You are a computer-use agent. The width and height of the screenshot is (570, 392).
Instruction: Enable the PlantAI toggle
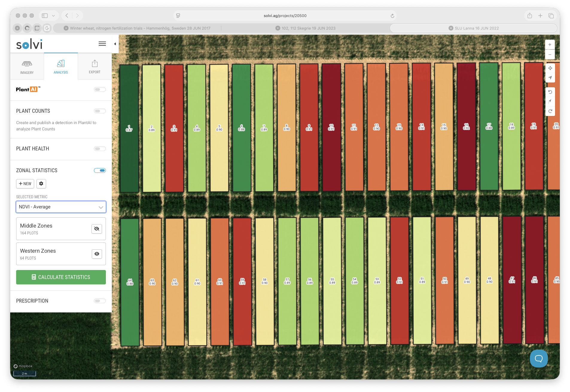point(100,89)
